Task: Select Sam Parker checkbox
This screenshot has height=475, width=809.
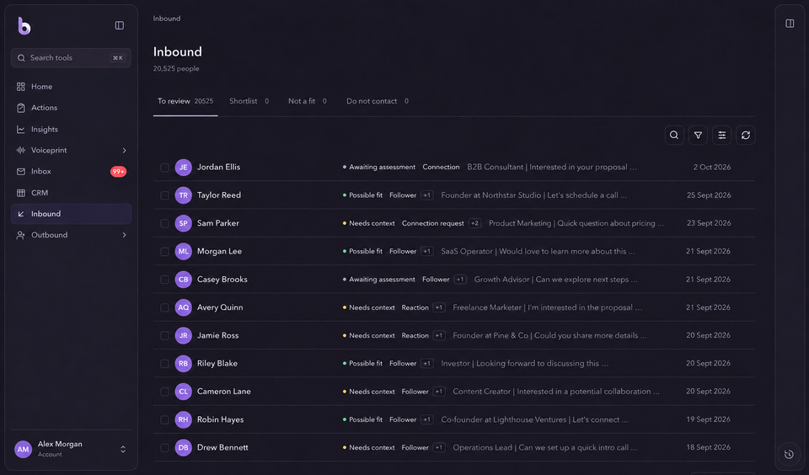Action: click(x=164, y=223)
